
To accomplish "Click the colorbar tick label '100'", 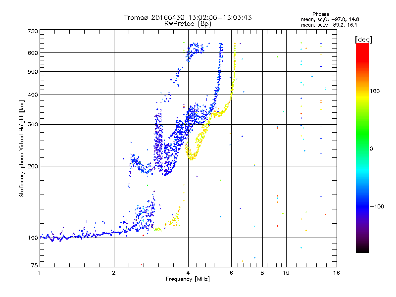I will (375, 91).
